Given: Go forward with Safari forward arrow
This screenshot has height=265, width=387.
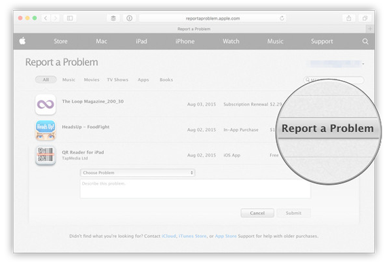Looking at the screenshot, I should [x=56, y=18].
